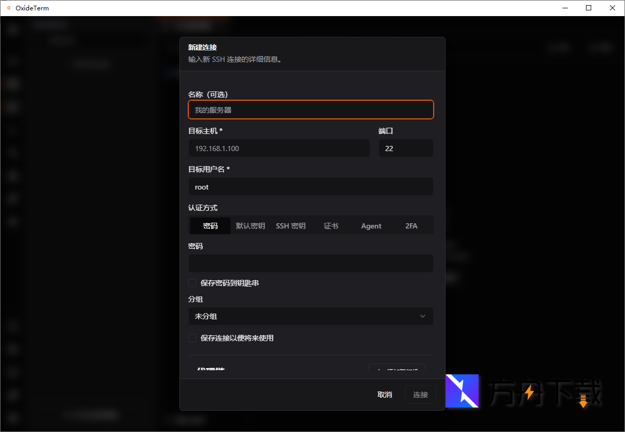Click the 取消 button to dismiss the dialog
The width and height of the screenshot is (625, 432).
(x=384, y=395)
